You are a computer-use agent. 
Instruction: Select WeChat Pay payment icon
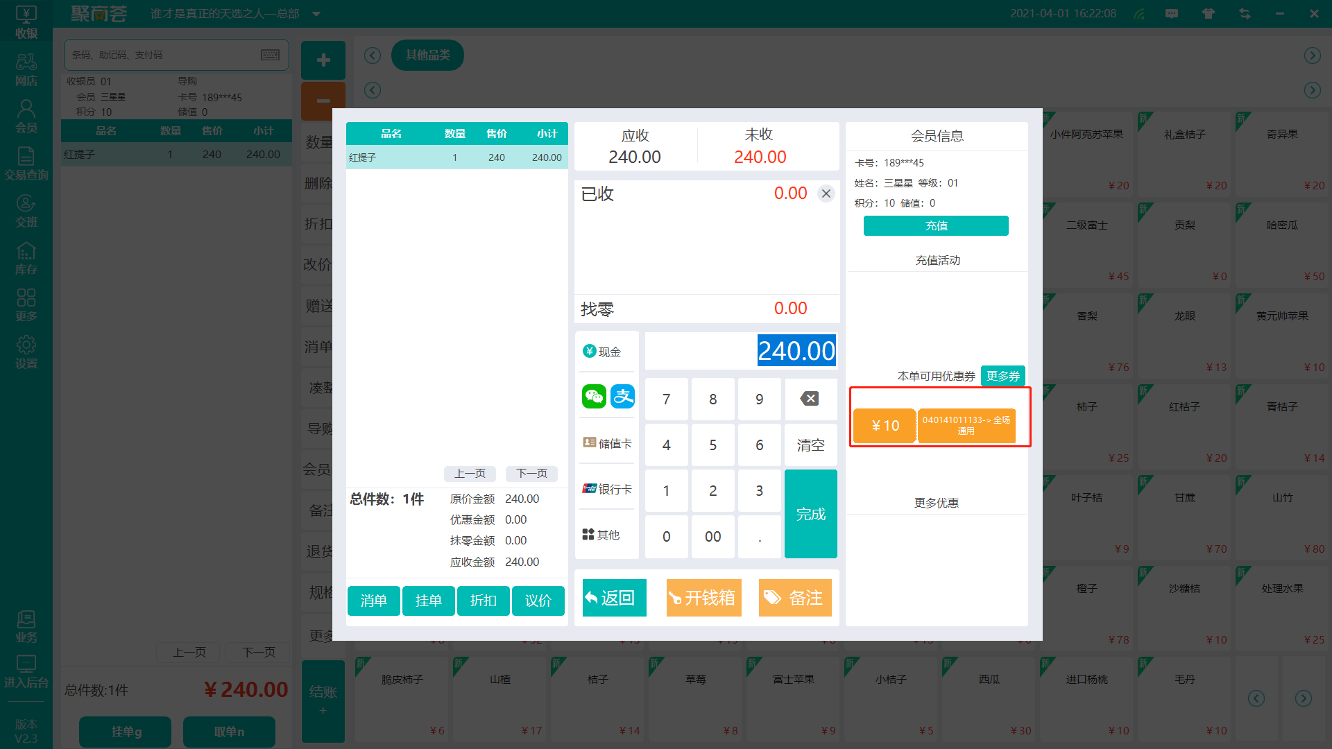click(594, 397)
